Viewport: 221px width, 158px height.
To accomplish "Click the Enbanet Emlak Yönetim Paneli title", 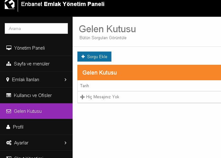I will tap(63, 4).
